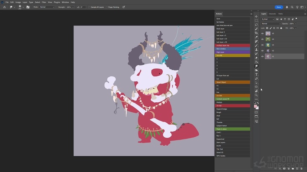307x172 pixels.
Task: Select the Magic Wand tool
Action: click(x=256, y=29)
